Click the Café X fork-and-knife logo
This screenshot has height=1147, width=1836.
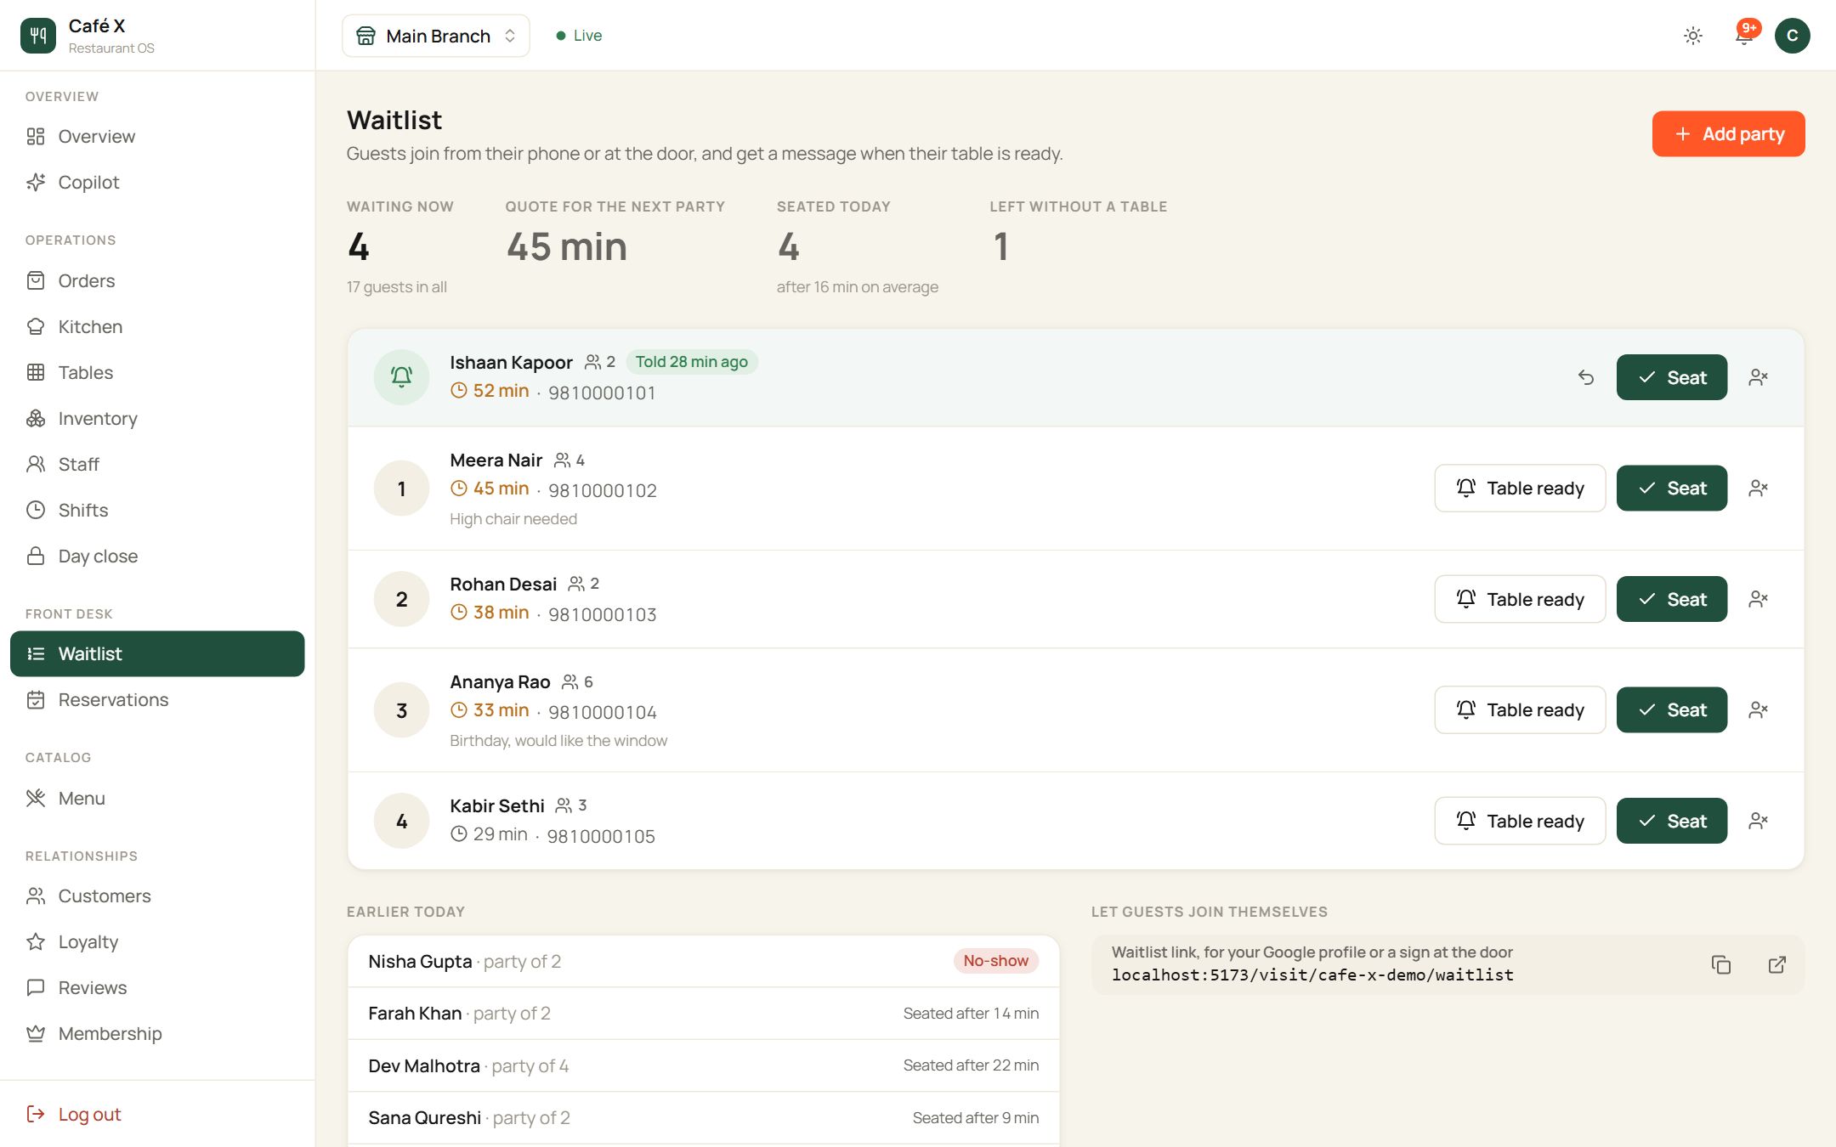pos(38,35)
